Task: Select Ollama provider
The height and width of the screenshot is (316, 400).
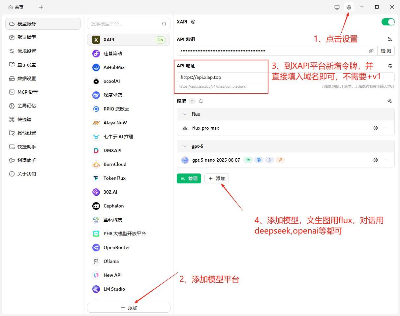Action: [128, 261]
